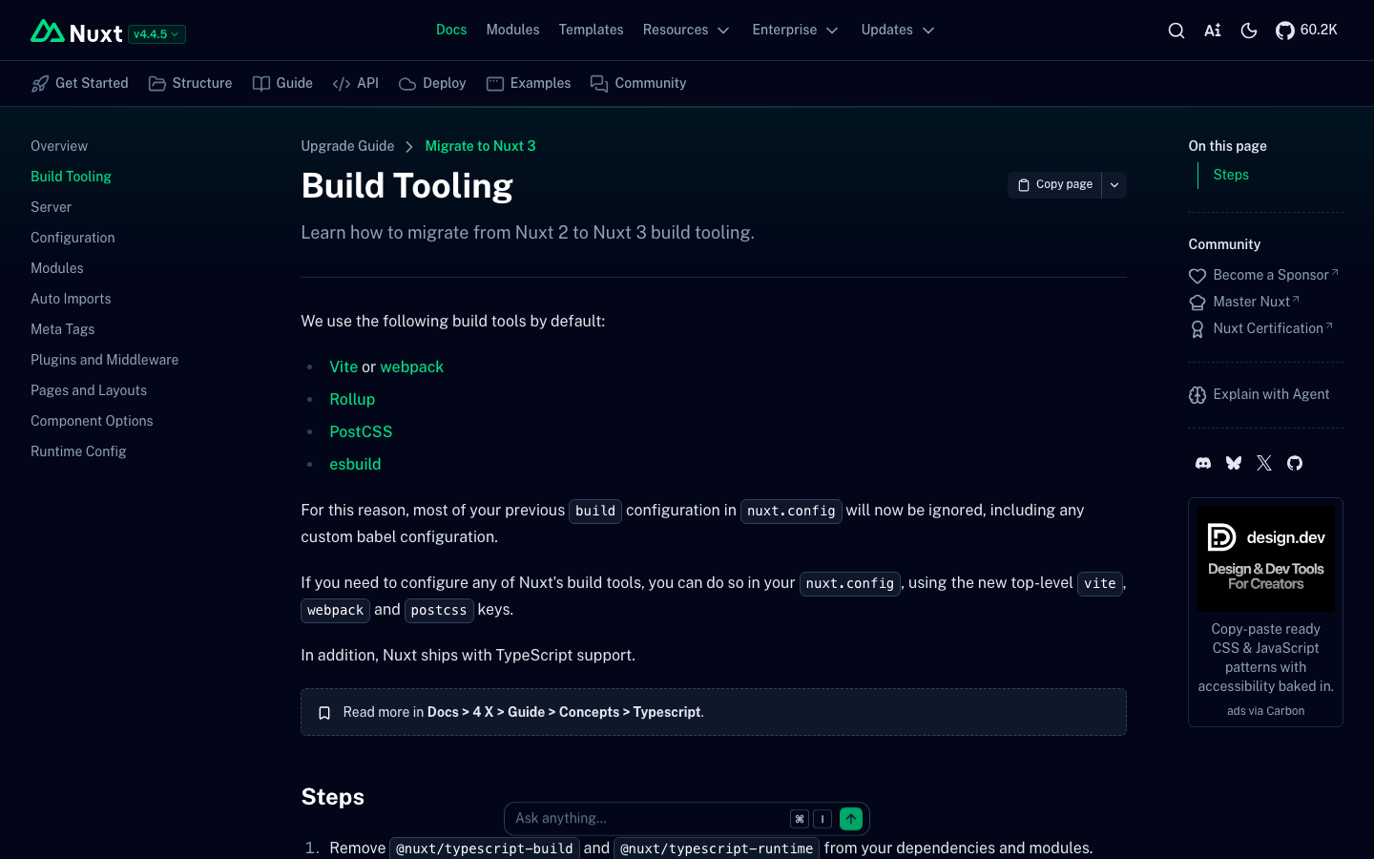Open Copy page options chevron

[1114, 185]
